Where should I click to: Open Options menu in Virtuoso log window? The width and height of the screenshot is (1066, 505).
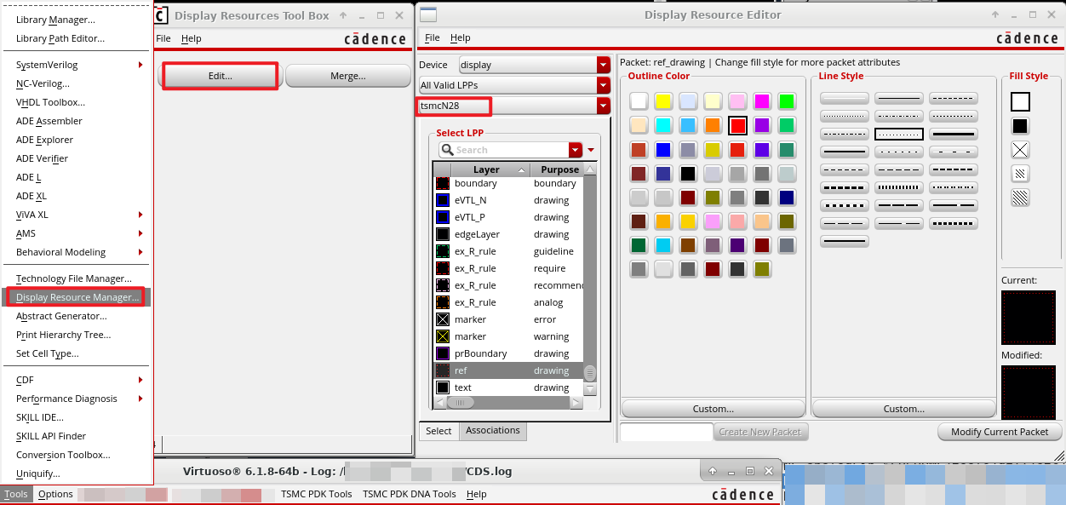55,494
